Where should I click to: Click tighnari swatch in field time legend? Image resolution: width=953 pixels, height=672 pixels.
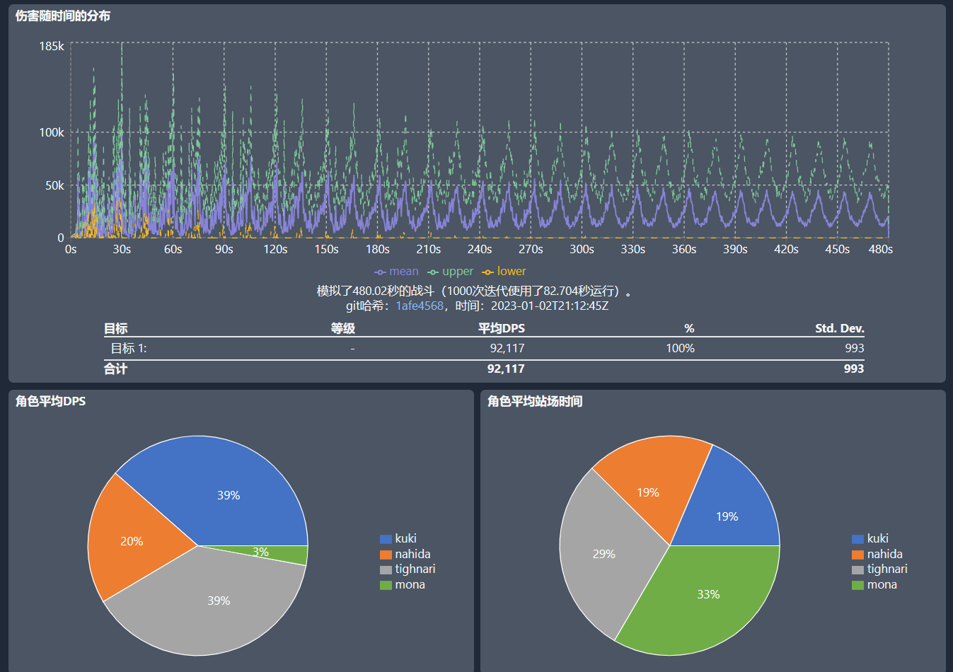(x=857, y=569)
